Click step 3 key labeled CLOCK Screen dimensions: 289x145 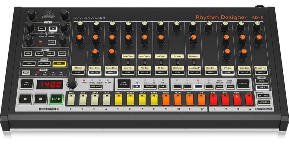click(x=95, y=100)
